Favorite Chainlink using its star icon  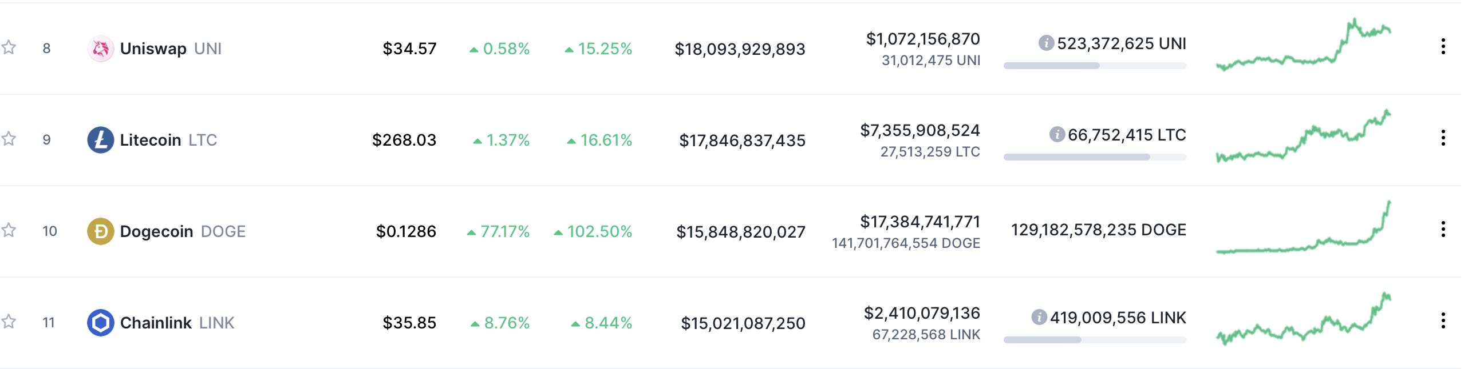pos(9,322)
